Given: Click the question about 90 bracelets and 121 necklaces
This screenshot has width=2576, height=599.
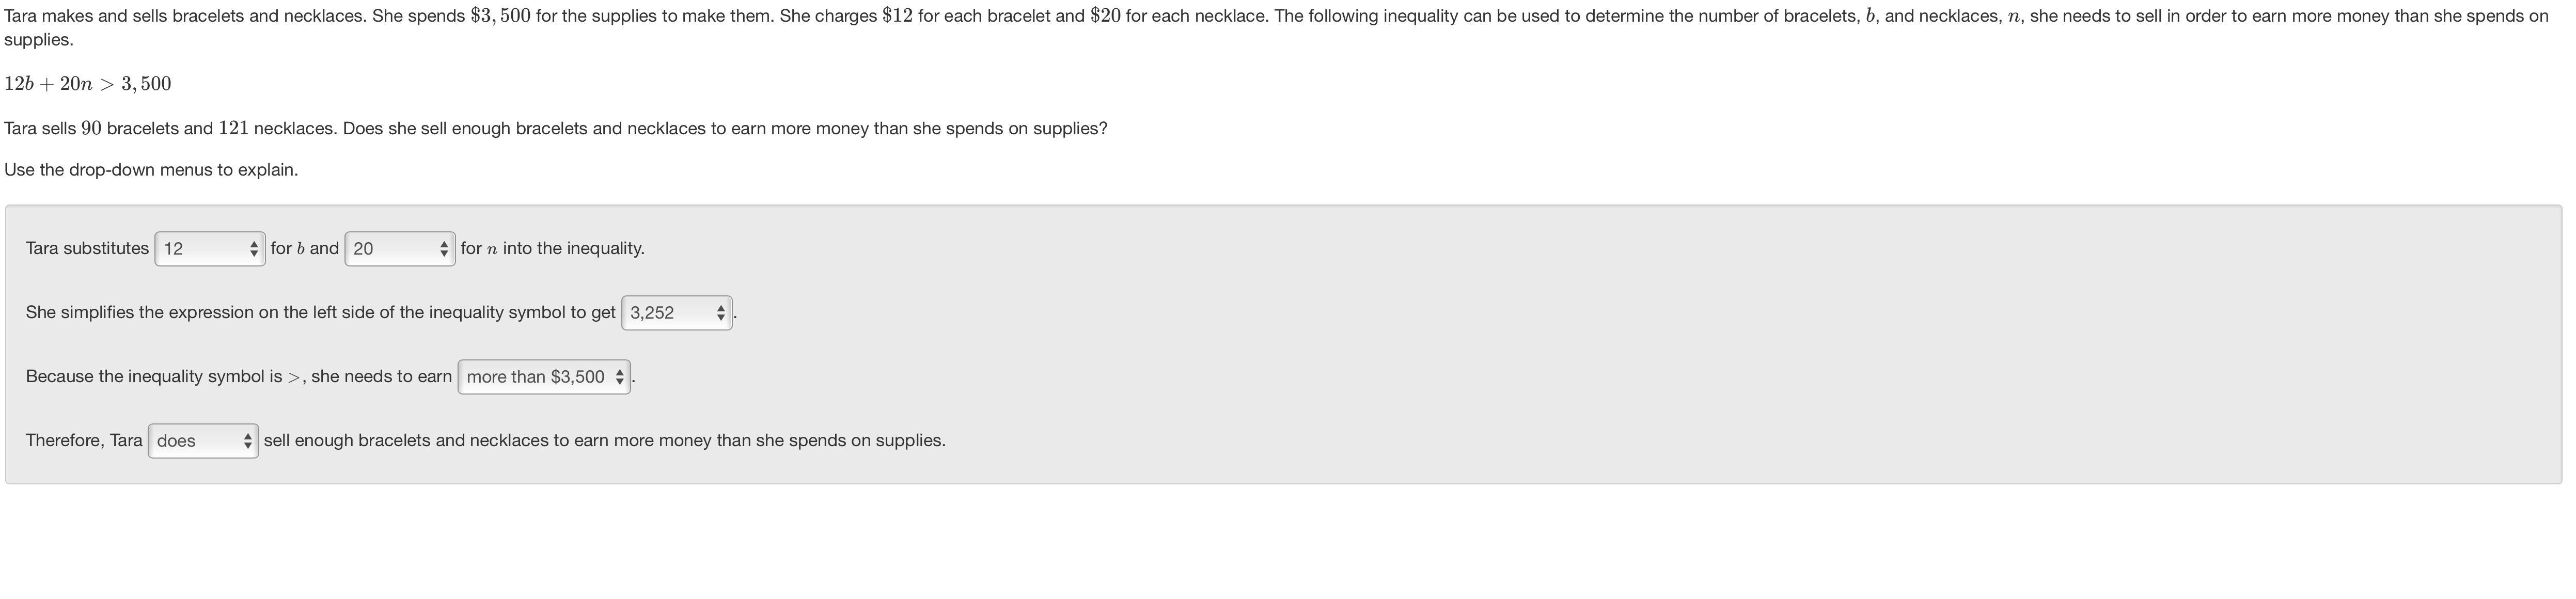Looking at the screenshot, I should 556,129.
